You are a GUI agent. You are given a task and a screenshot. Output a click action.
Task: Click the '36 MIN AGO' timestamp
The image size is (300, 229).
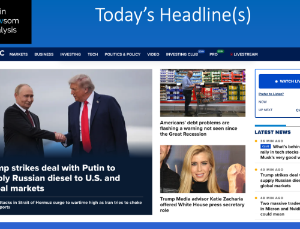tap(272, 141)
